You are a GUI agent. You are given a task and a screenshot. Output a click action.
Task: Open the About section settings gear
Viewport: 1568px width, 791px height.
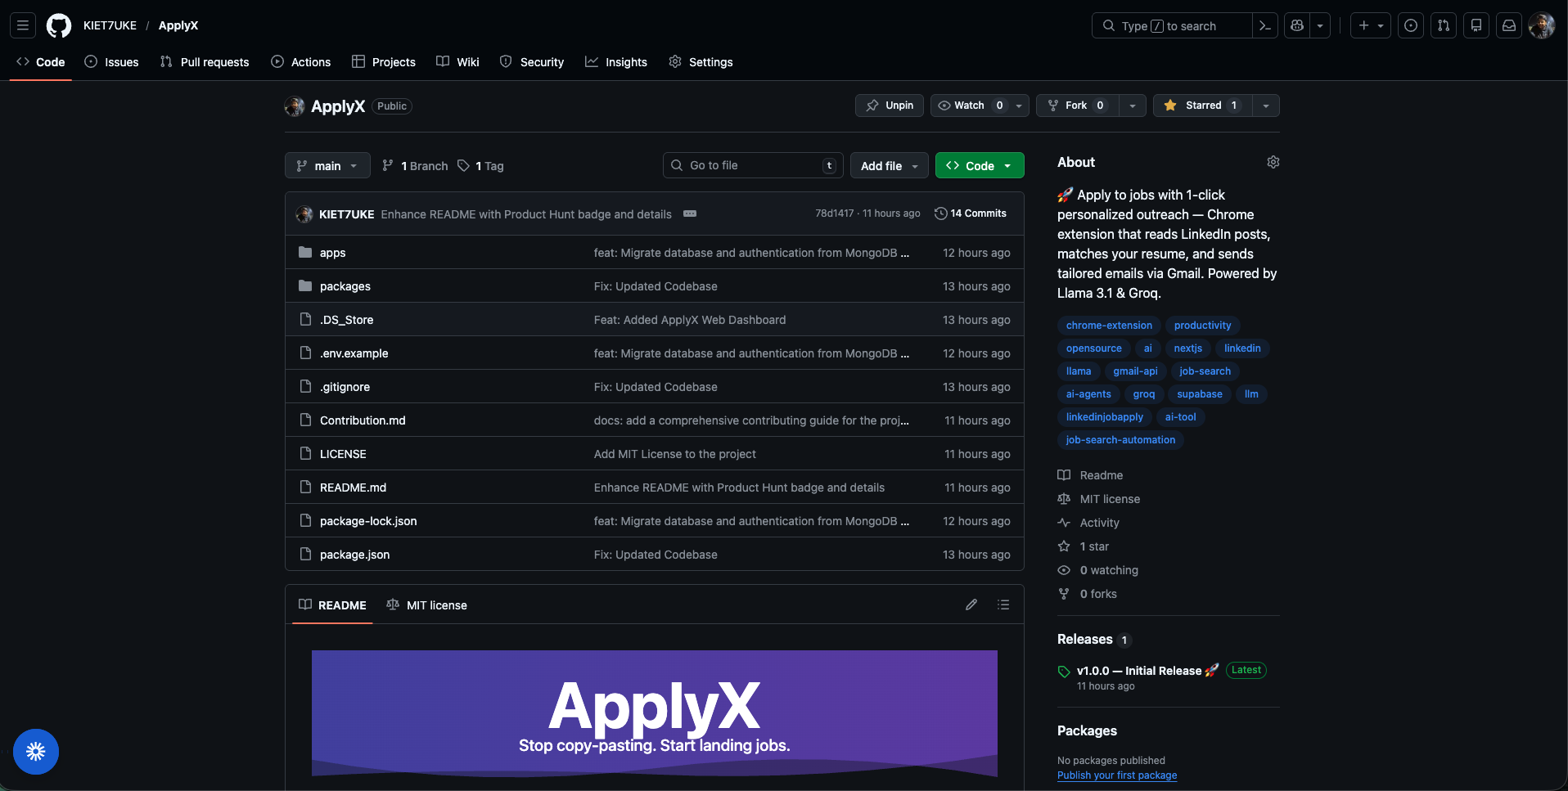(1273, 162)
